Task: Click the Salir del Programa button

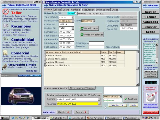Action: 150,112
